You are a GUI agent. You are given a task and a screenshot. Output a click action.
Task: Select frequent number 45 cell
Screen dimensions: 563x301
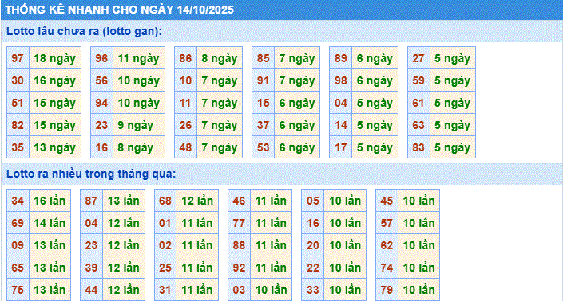387,201
